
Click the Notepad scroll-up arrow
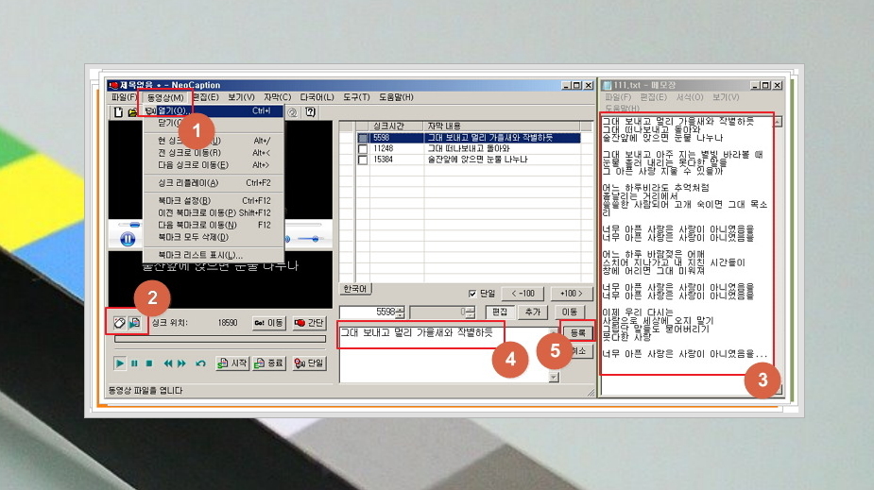pyautogui.click(x=778, y=122)
